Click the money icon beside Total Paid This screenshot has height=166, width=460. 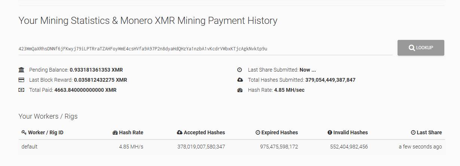[x=21, y=90]
